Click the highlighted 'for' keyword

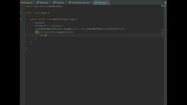tap(37, 32)
